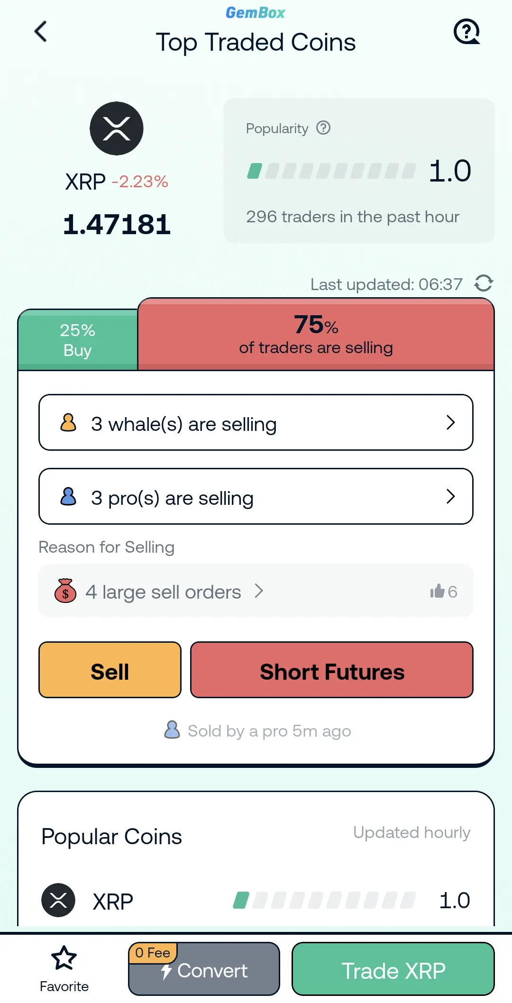
Task: Switch to the 25% Buy tab
Action: 78,340
